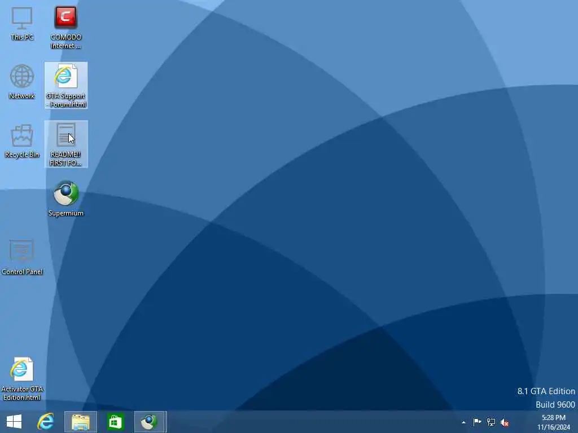Select the COMODO Internet Security shortcut

65,27
